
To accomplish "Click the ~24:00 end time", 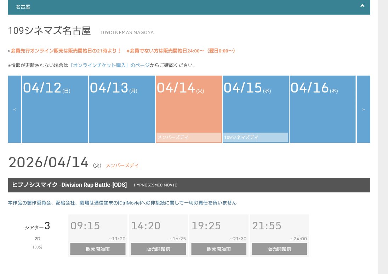I will [298, 239].
